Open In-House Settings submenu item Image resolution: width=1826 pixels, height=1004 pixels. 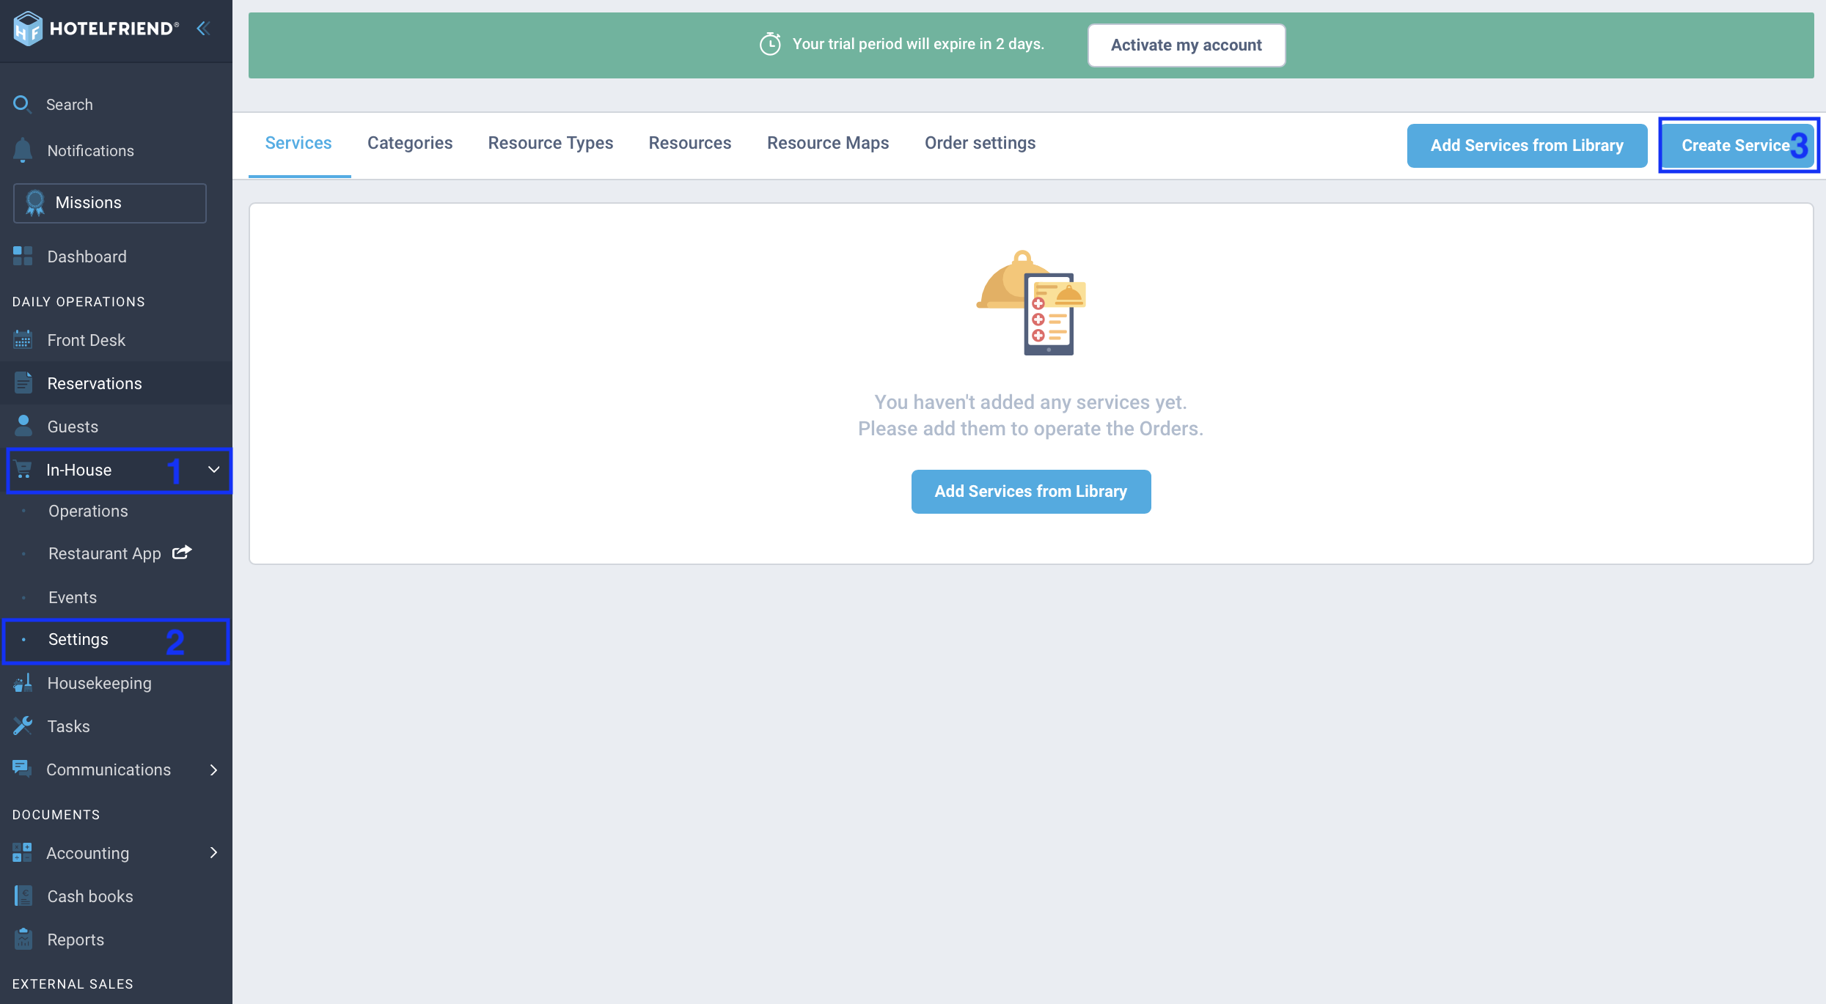tap(116, 641)
